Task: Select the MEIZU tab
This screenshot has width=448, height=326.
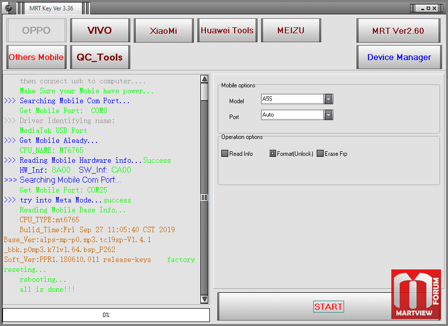Action: pyautogui.click(x=291, y=30)
